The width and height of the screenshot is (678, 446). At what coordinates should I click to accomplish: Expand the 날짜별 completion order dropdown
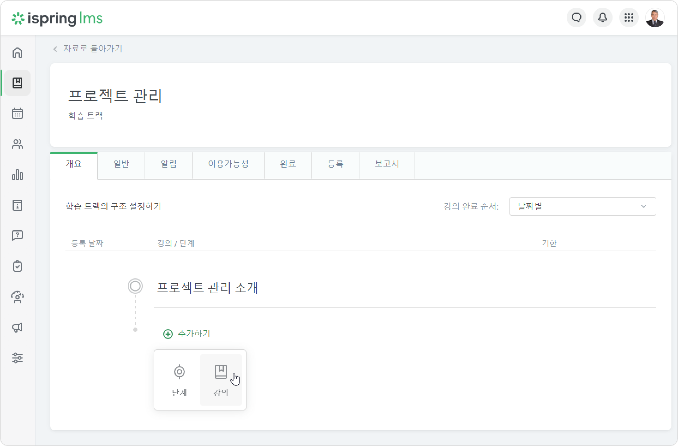point(583,206)
